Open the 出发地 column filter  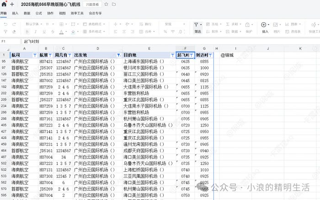(118, 55)
